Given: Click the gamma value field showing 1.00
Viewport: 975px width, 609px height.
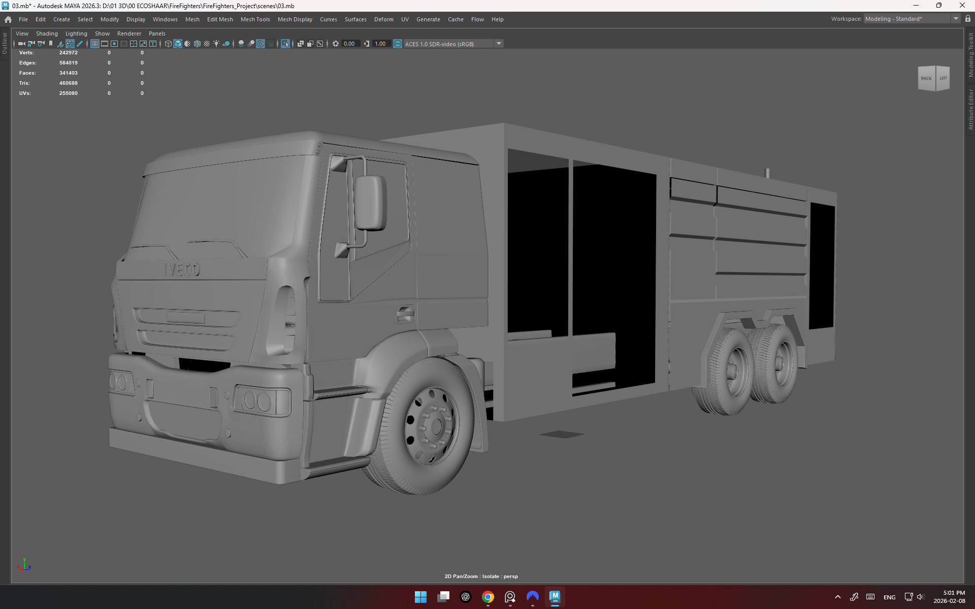Looking at the screenshot, I should pos(381,44).
